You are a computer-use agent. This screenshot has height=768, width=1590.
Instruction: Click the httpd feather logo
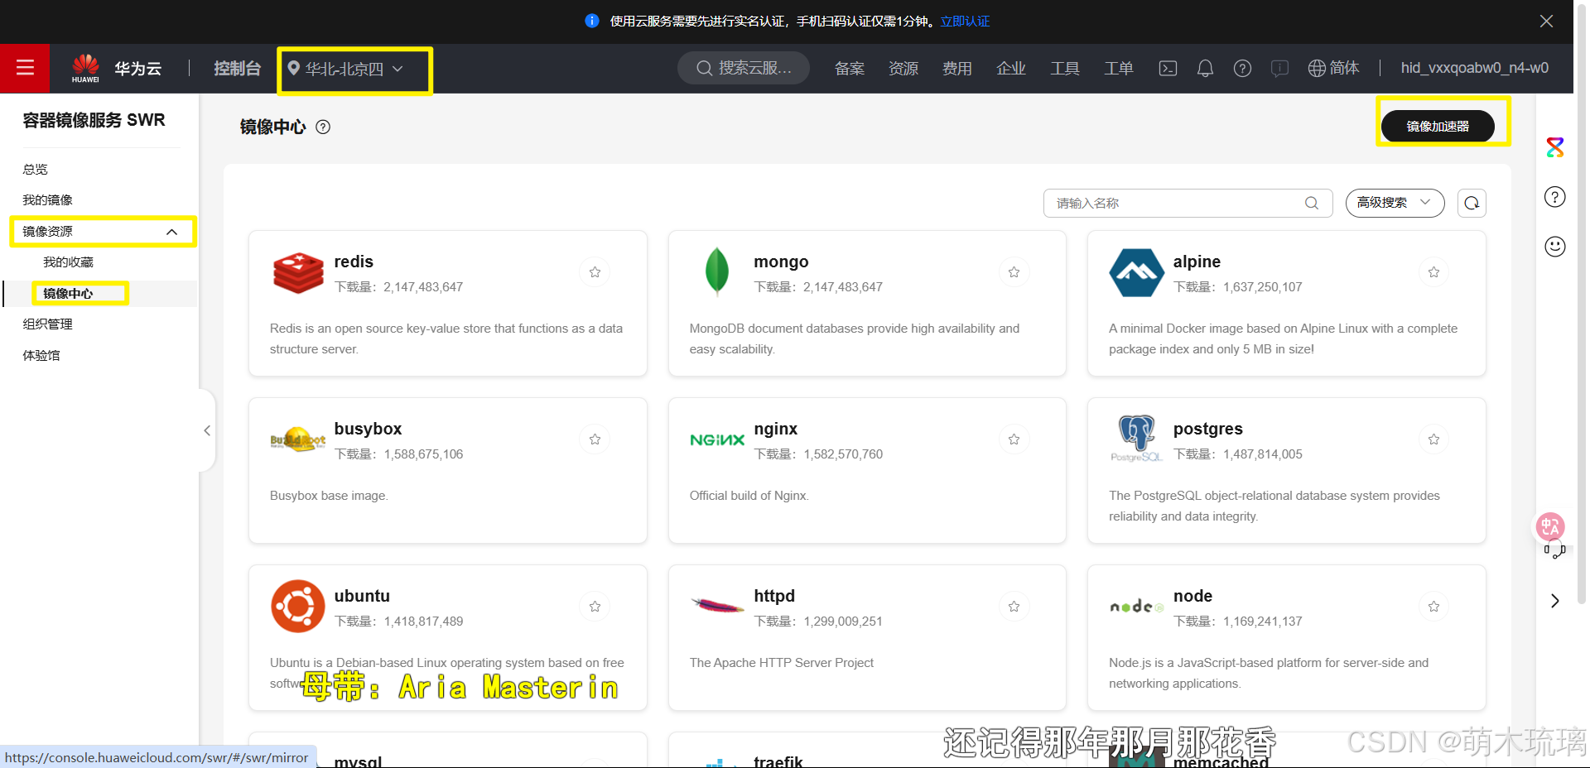[x=717, y=606]
